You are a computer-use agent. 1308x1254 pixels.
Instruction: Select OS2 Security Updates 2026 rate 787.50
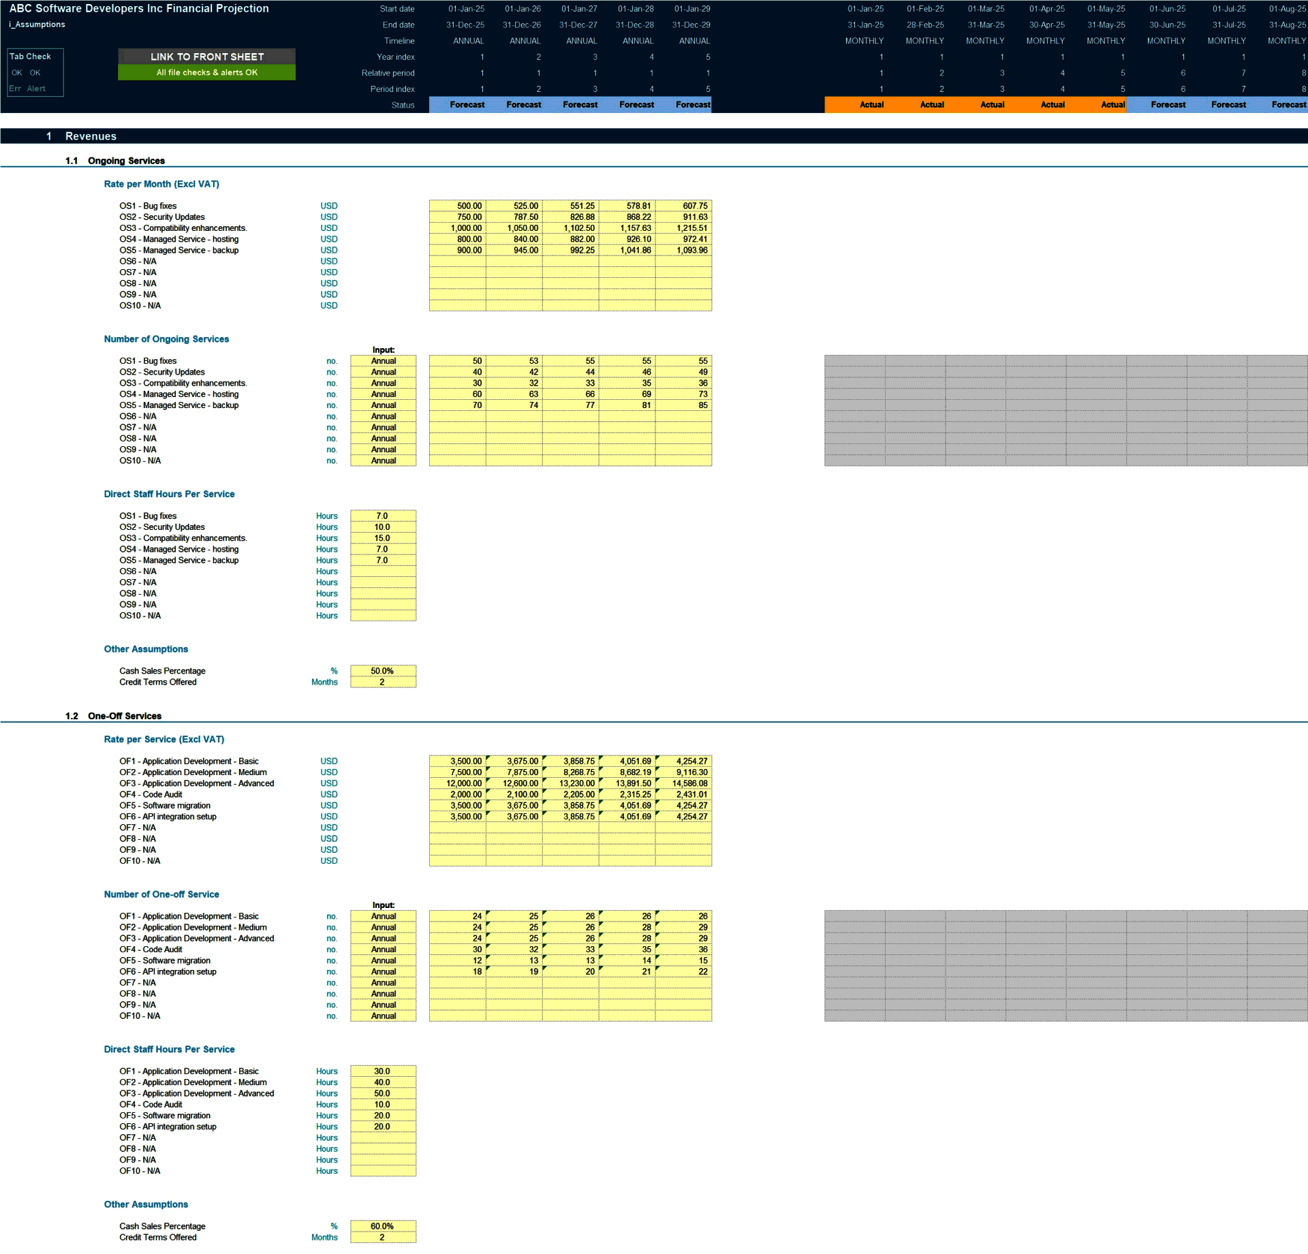tap(514, 217)
